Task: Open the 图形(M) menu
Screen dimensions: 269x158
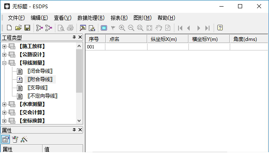Action: [x=143, y=18]
